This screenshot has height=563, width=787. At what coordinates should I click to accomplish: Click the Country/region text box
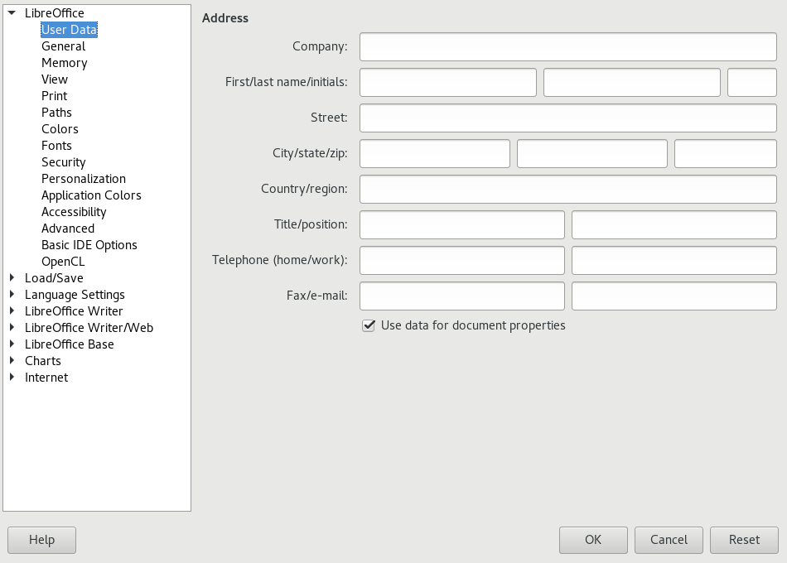tap(567, 190)
